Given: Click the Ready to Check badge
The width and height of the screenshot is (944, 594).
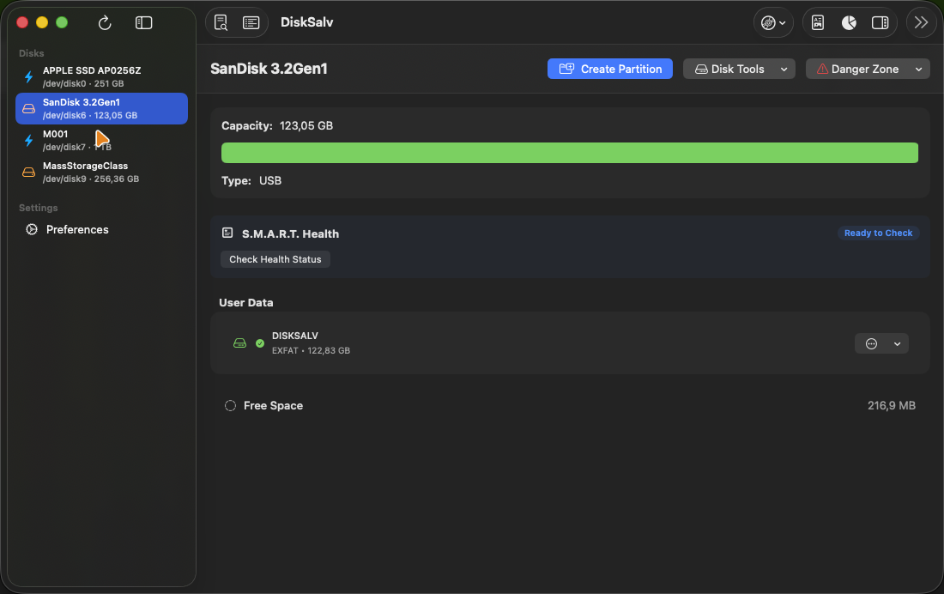Looking at the screenshot, I should [x=878, y=233].
